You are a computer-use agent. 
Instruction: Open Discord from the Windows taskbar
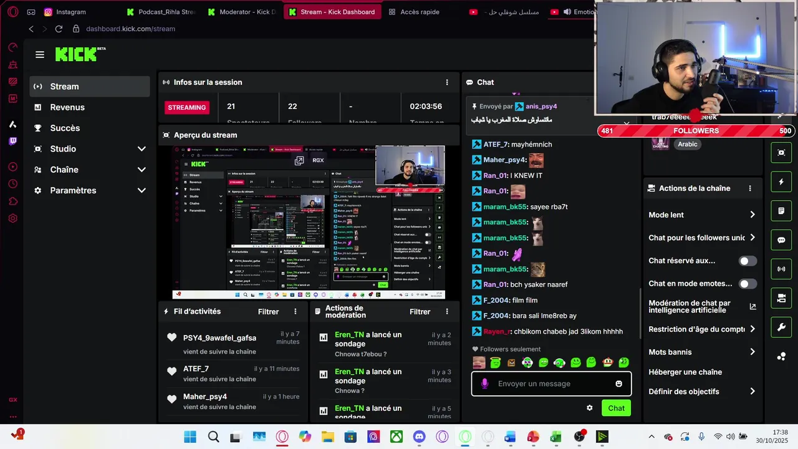[419, 437]
